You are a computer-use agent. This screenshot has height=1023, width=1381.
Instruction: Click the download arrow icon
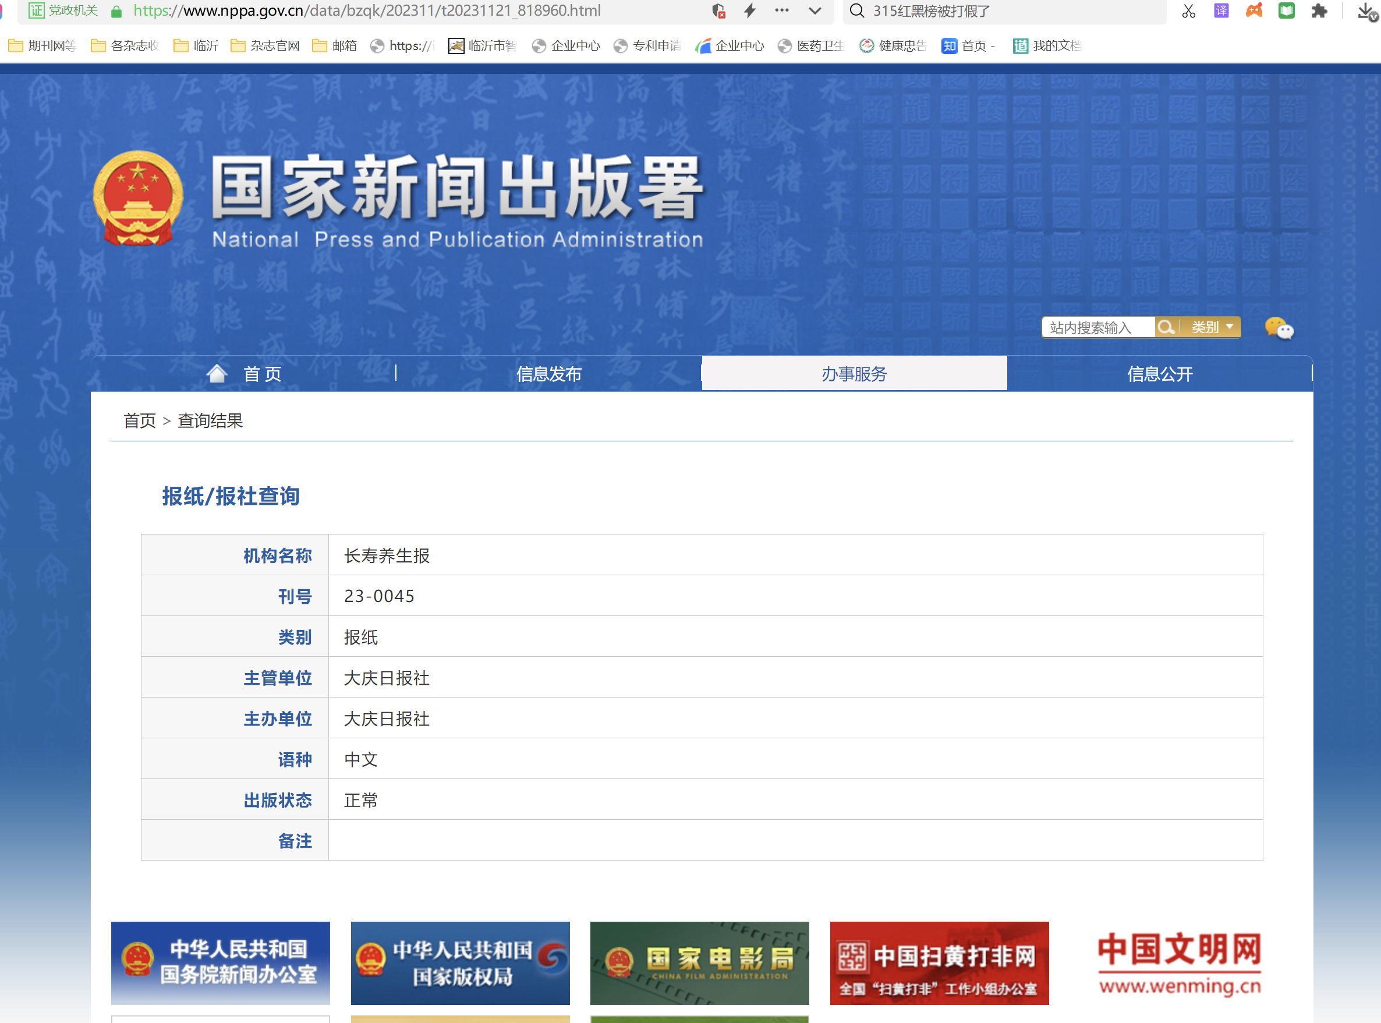tap(1365, 11)
